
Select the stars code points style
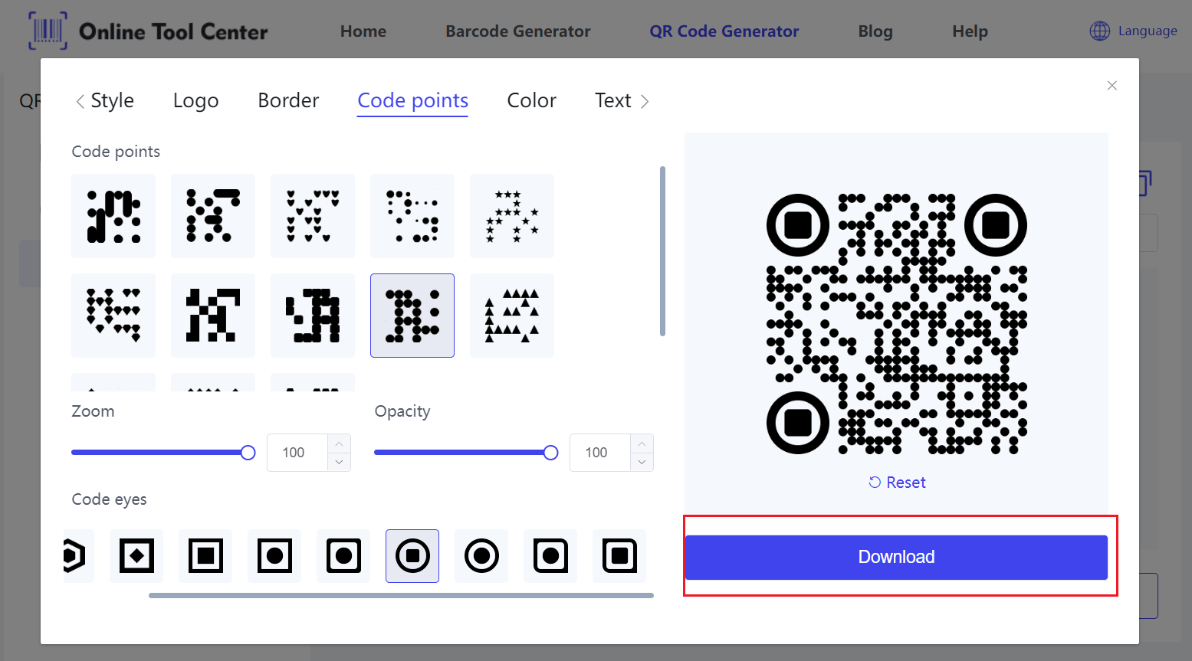(x=512, y=216)
